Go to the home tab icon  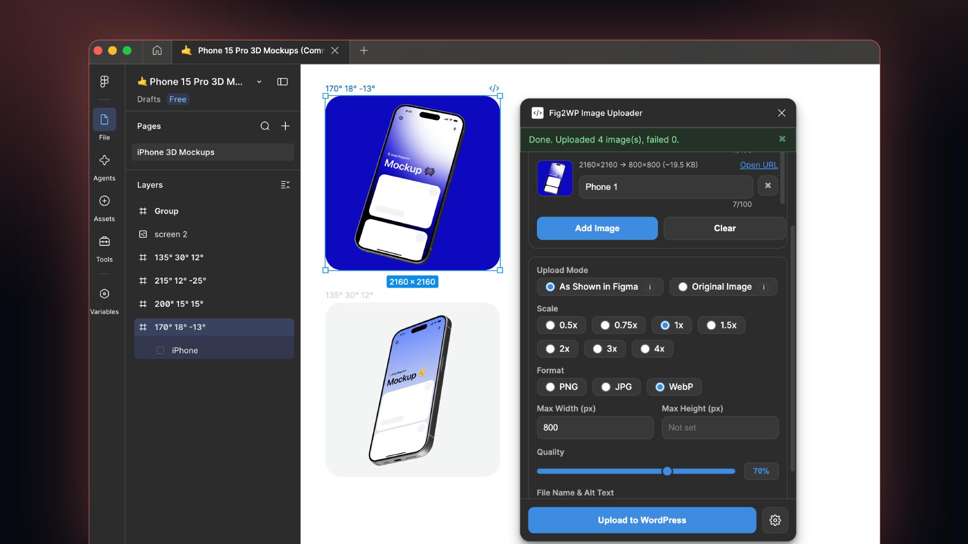pyautogui.click(x=157, y=50)
